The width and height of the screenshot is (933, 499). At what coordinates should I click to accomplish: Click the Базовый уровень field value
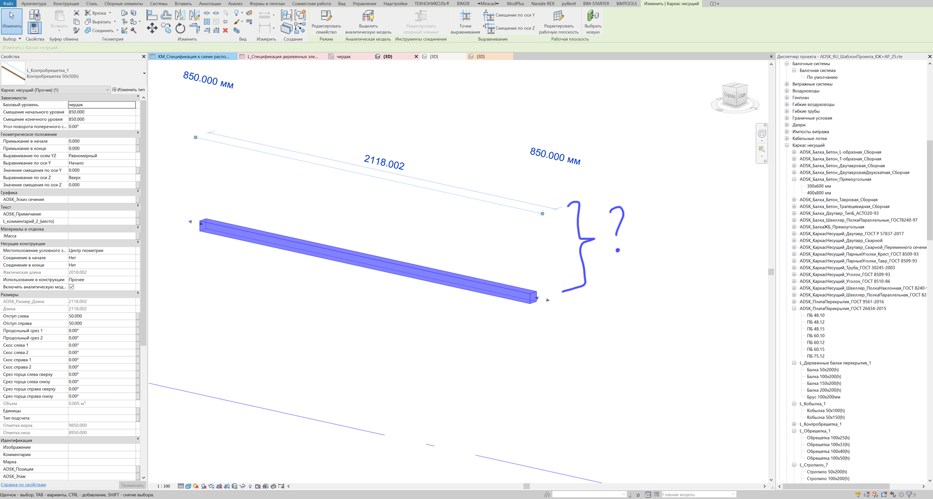tap(102, 105)
